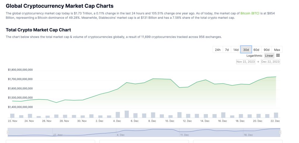Select the 30d time range
This screenshot has height=143, width=299.
pyautogui.click(x=246, y=50)
